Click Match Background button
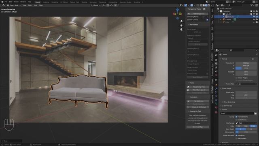 pos(198,90)
